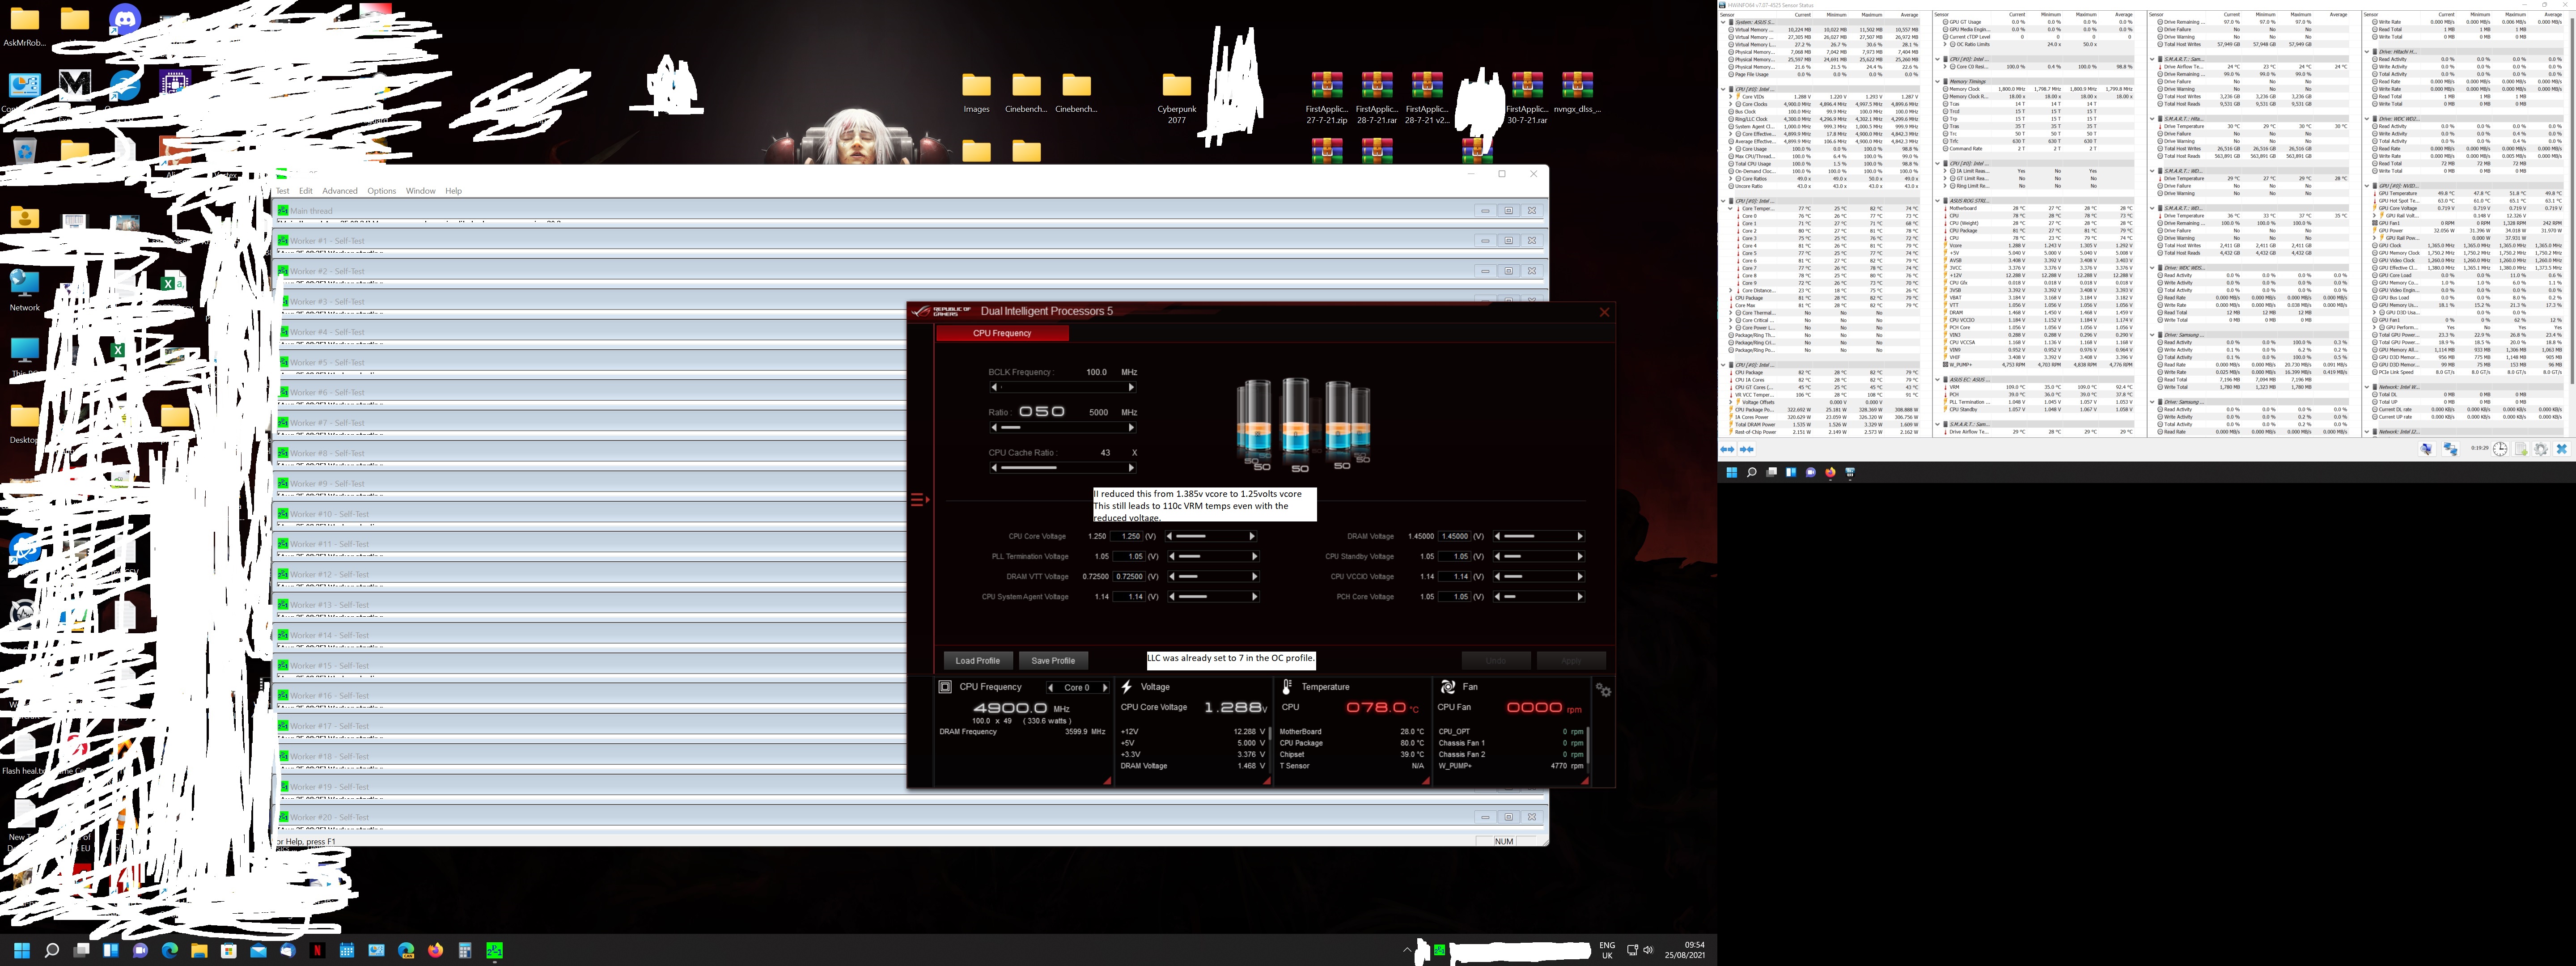The height and width of the screenshot is (966, 2576).
Task: Open Prime95 Advanced menu
Action: 340,191
